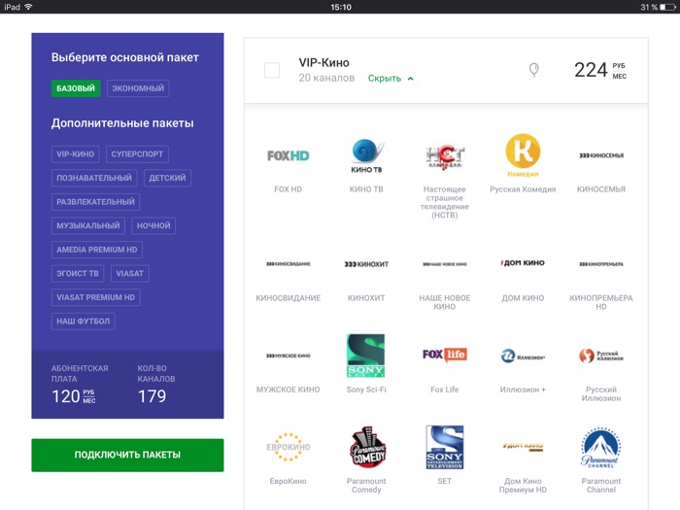Check the battery icon in status bar
Viewport: 680px width, 510px height.
pyautogui.click(x=667, y=7)
